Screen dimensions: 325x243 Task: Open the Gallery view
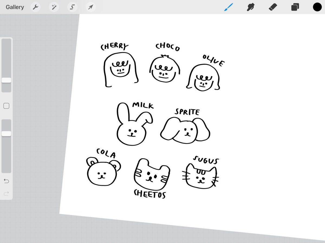15,7
